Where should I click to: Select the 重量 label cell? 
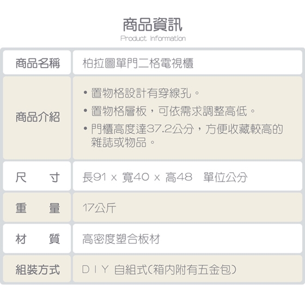click(37, 208)
